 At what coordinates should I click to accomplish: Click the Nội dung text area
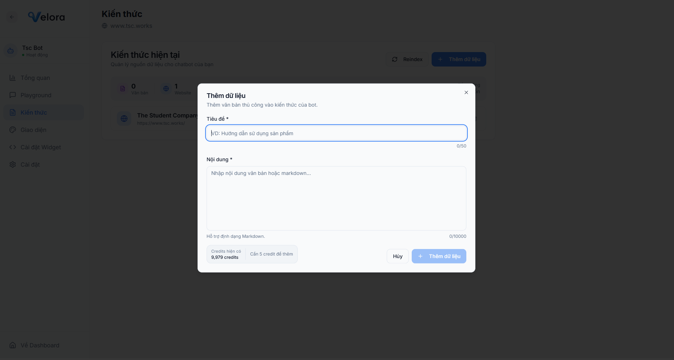click(336, 198)
